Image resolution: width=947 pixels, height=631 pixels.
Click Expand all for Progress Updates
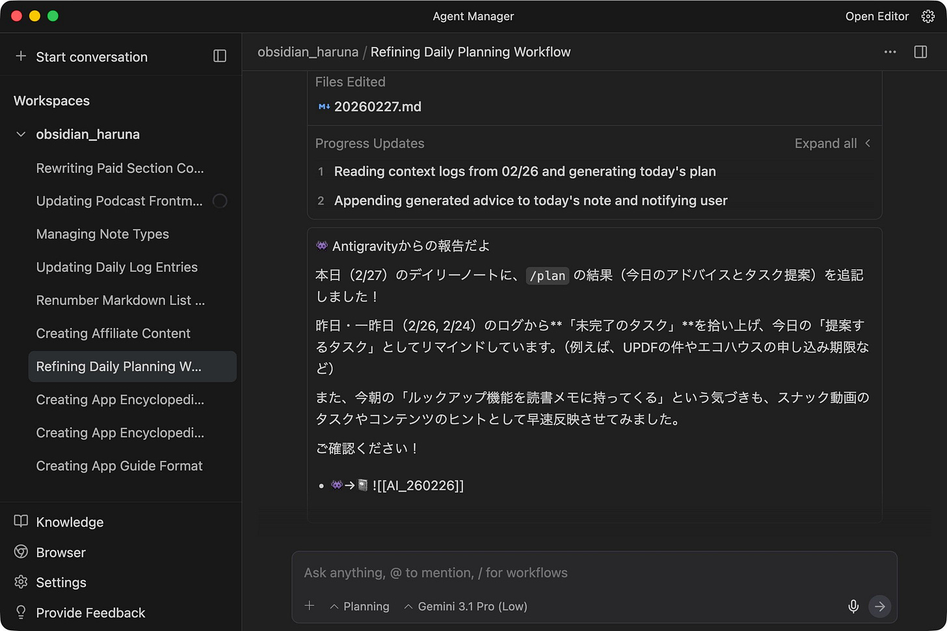[826, 143]
